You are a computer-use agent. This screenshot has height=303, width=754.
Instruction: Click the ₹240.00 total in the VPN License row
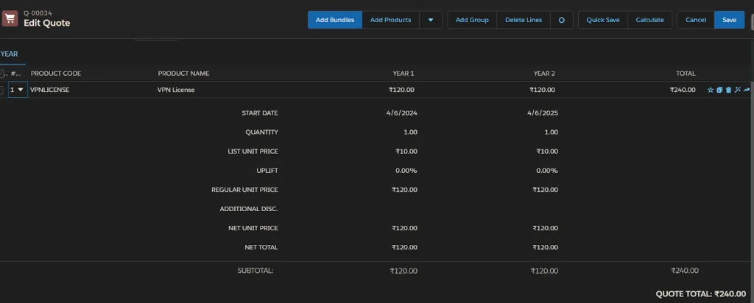tap(683, 90)
